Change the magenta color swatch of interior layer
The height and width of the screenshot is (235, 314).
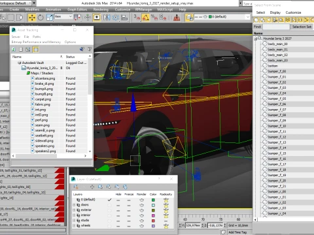(153, 215)
